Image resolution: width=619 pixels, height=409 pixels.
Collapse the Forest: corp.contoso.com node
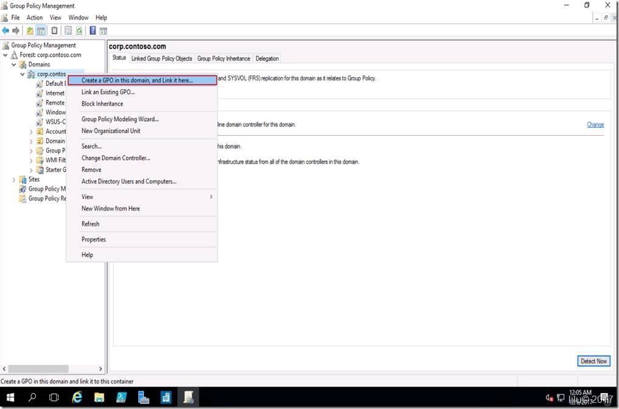[5, 55]
